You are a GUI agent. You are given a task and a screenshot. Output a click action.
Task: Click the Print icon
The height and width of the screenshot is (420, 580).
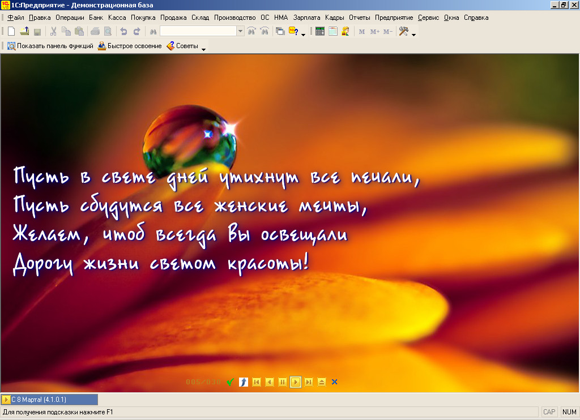[95, 32]
